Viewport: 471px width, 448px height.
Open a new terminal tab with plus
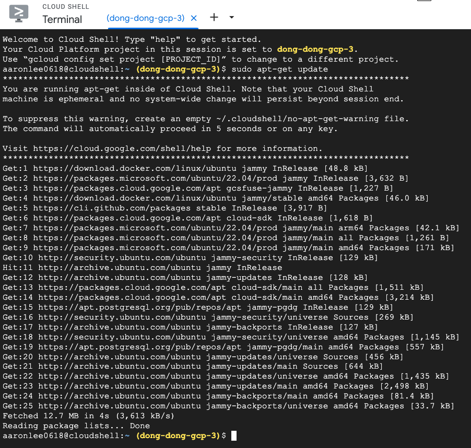[x=214, y=17]
